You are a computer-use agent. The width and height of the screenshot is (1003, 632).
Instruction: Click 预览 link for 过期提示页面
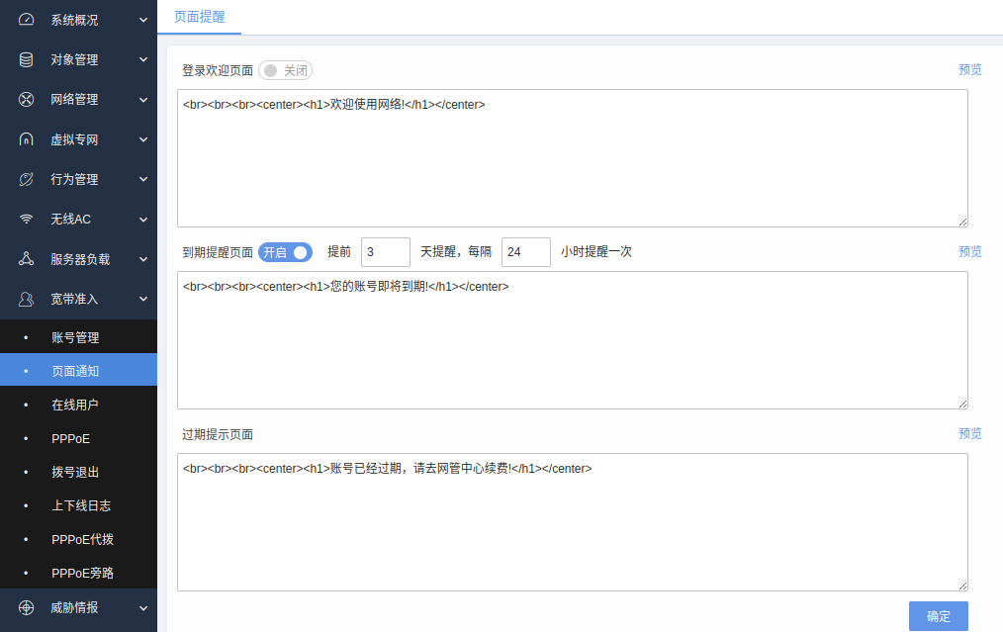[969, 434]
